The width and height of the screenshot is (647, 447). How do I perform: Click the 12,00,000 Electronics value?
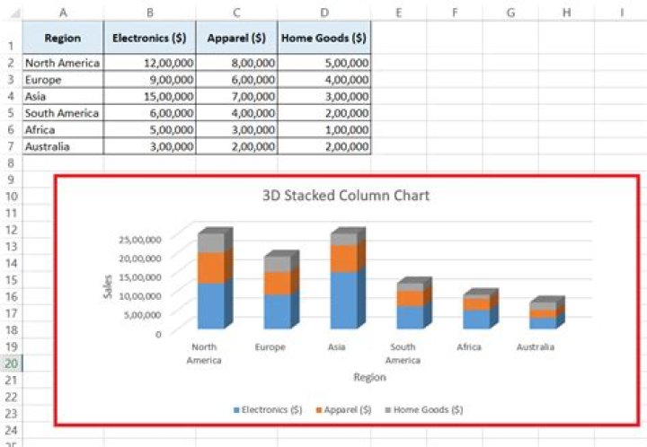[150, 63]
